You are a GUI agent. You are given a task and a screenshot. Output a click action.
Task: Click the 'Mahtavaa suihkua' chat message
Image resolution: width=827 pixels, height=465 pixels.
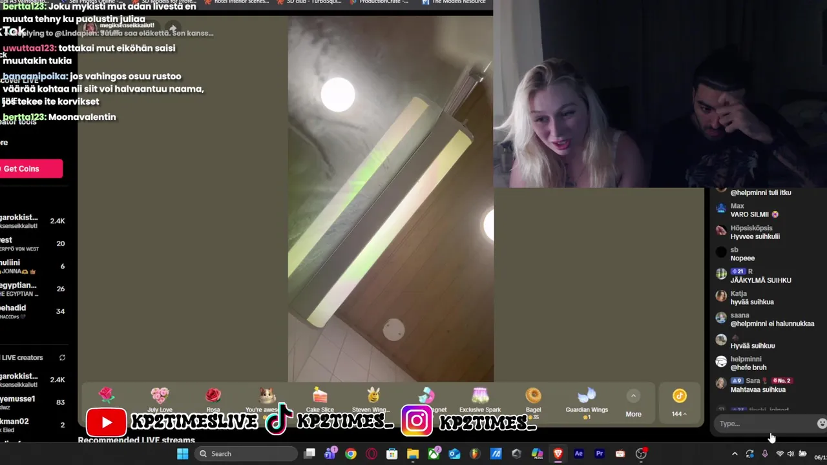758,389
